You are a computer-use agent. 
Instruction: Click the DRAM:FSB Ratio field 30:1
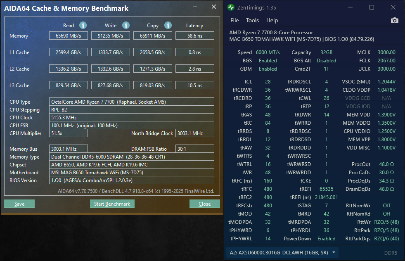195,149
